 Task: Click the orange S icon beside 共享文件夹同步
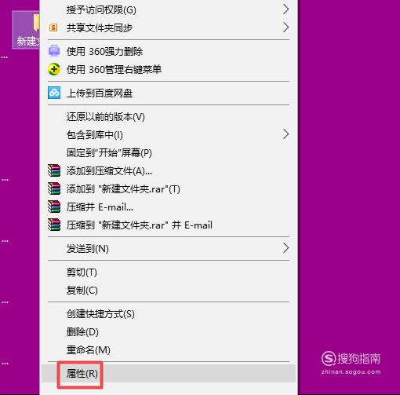(53, 27)
